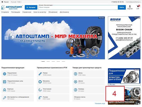Open the Сергей user account icon
This screenshot has width=142, height=107.
(130, 6)
